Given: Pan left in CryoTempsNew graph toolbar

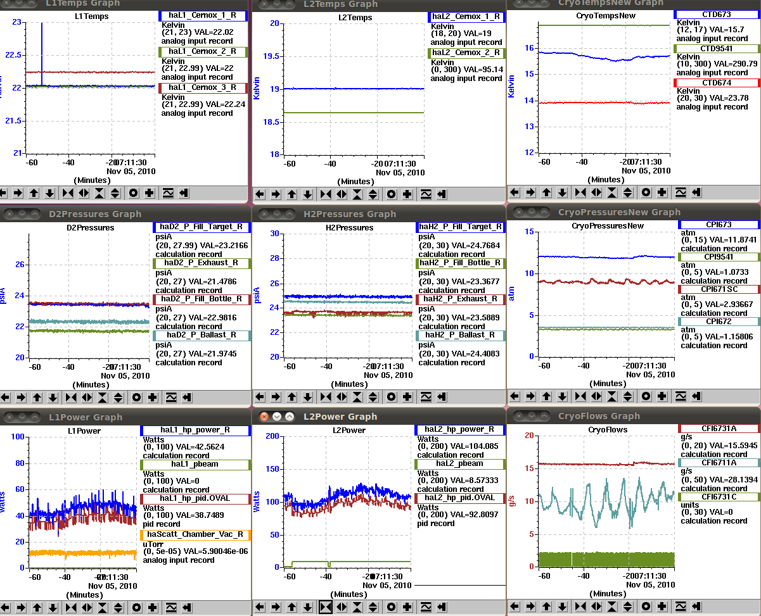Looking at the screenshot, I should pos(515,192).
